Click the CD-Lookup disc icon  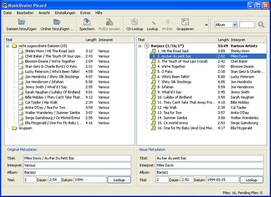(x=134, y=22)
